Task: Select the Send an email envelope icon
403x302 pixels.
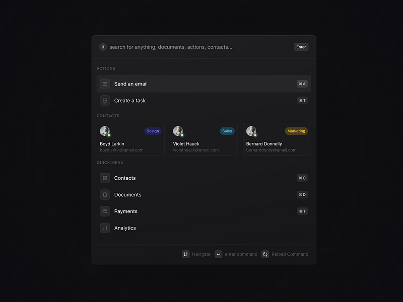Action: (105, 84)
